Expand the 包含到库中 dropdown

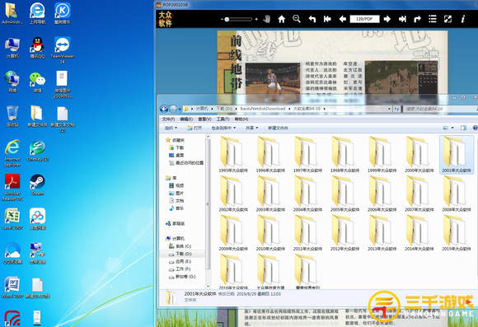[x=223, y=128]
